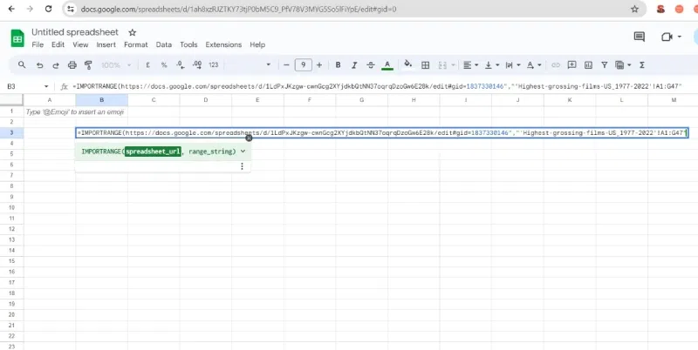Click the insert chart icon
The image size is (698, 350).
(588, 65)
